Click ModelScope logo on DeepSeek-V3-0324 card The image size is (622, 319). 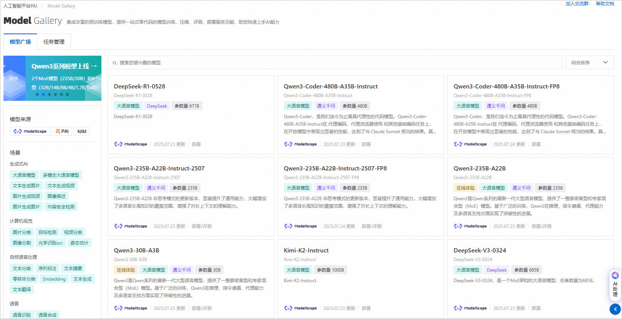(x=470, y=308)
